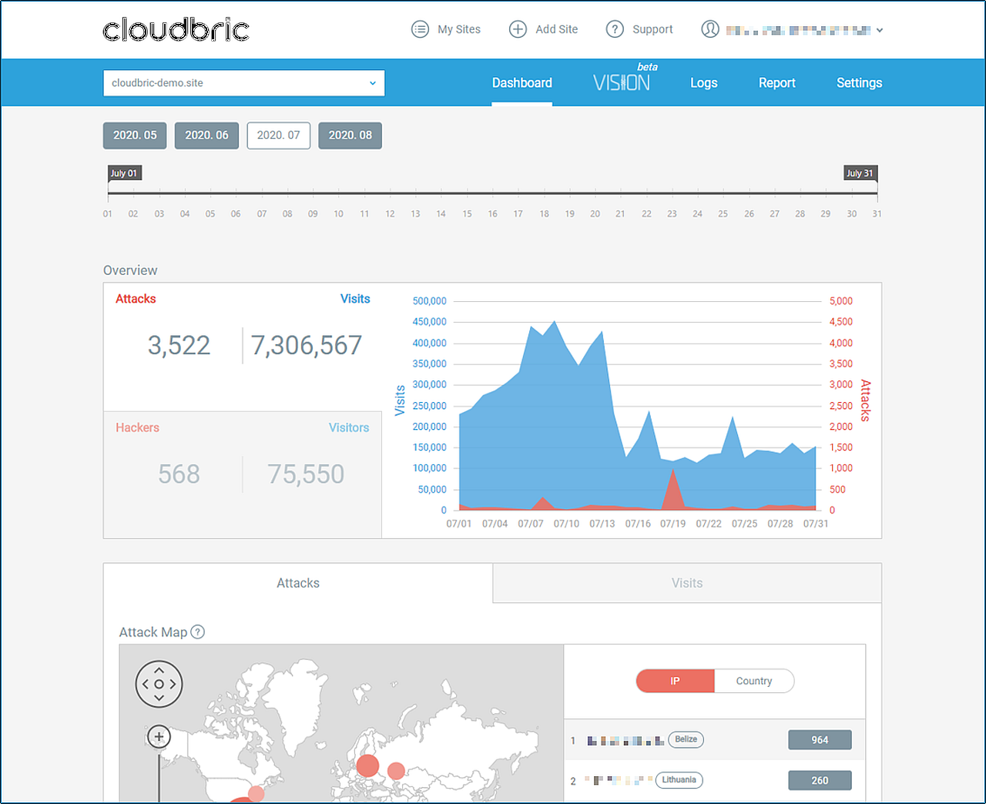Click the user profile avatar icon
The width and height of the screenshot is (986, 804).
click(710, 29)
